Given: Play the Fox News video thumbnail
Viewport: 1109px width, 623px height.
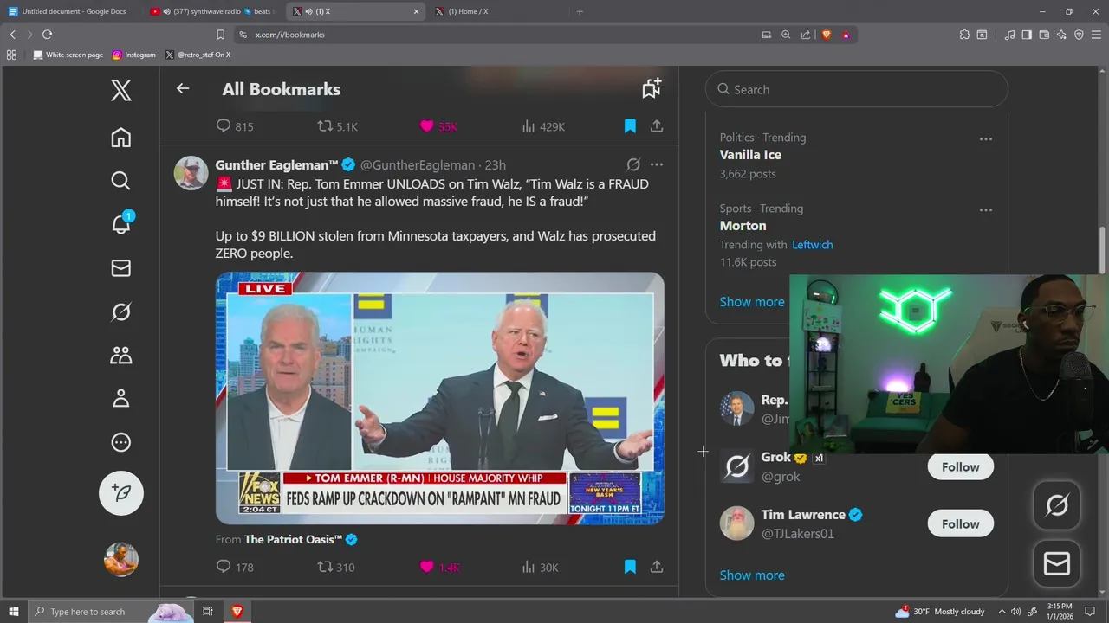Looking at the screenshot, I should coord(440,398).
